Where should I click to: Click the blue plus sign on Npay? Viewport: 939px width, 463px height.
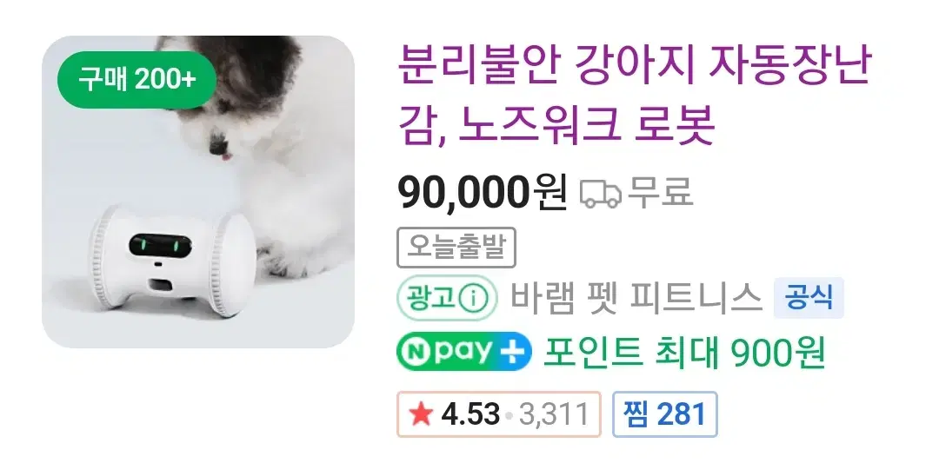(x=513, y=352)
